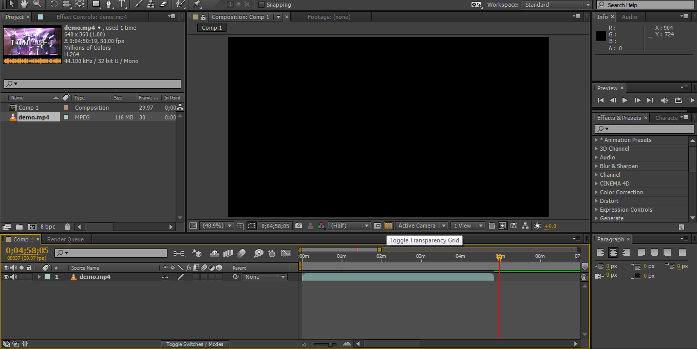
Task: Toggle lock switch for demo.mp4 layer
Action: pos(29,277)
